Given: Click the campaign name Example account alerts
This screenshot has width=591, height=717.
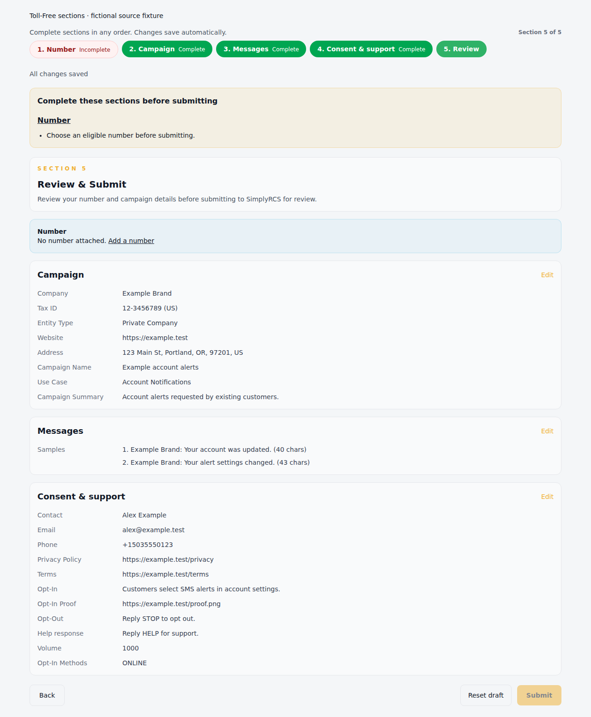Looking at the screenshot, I should click(x=161, y=367).
